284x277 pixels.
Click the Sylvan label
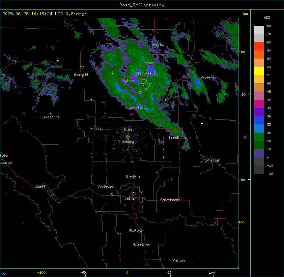(128, 81)
